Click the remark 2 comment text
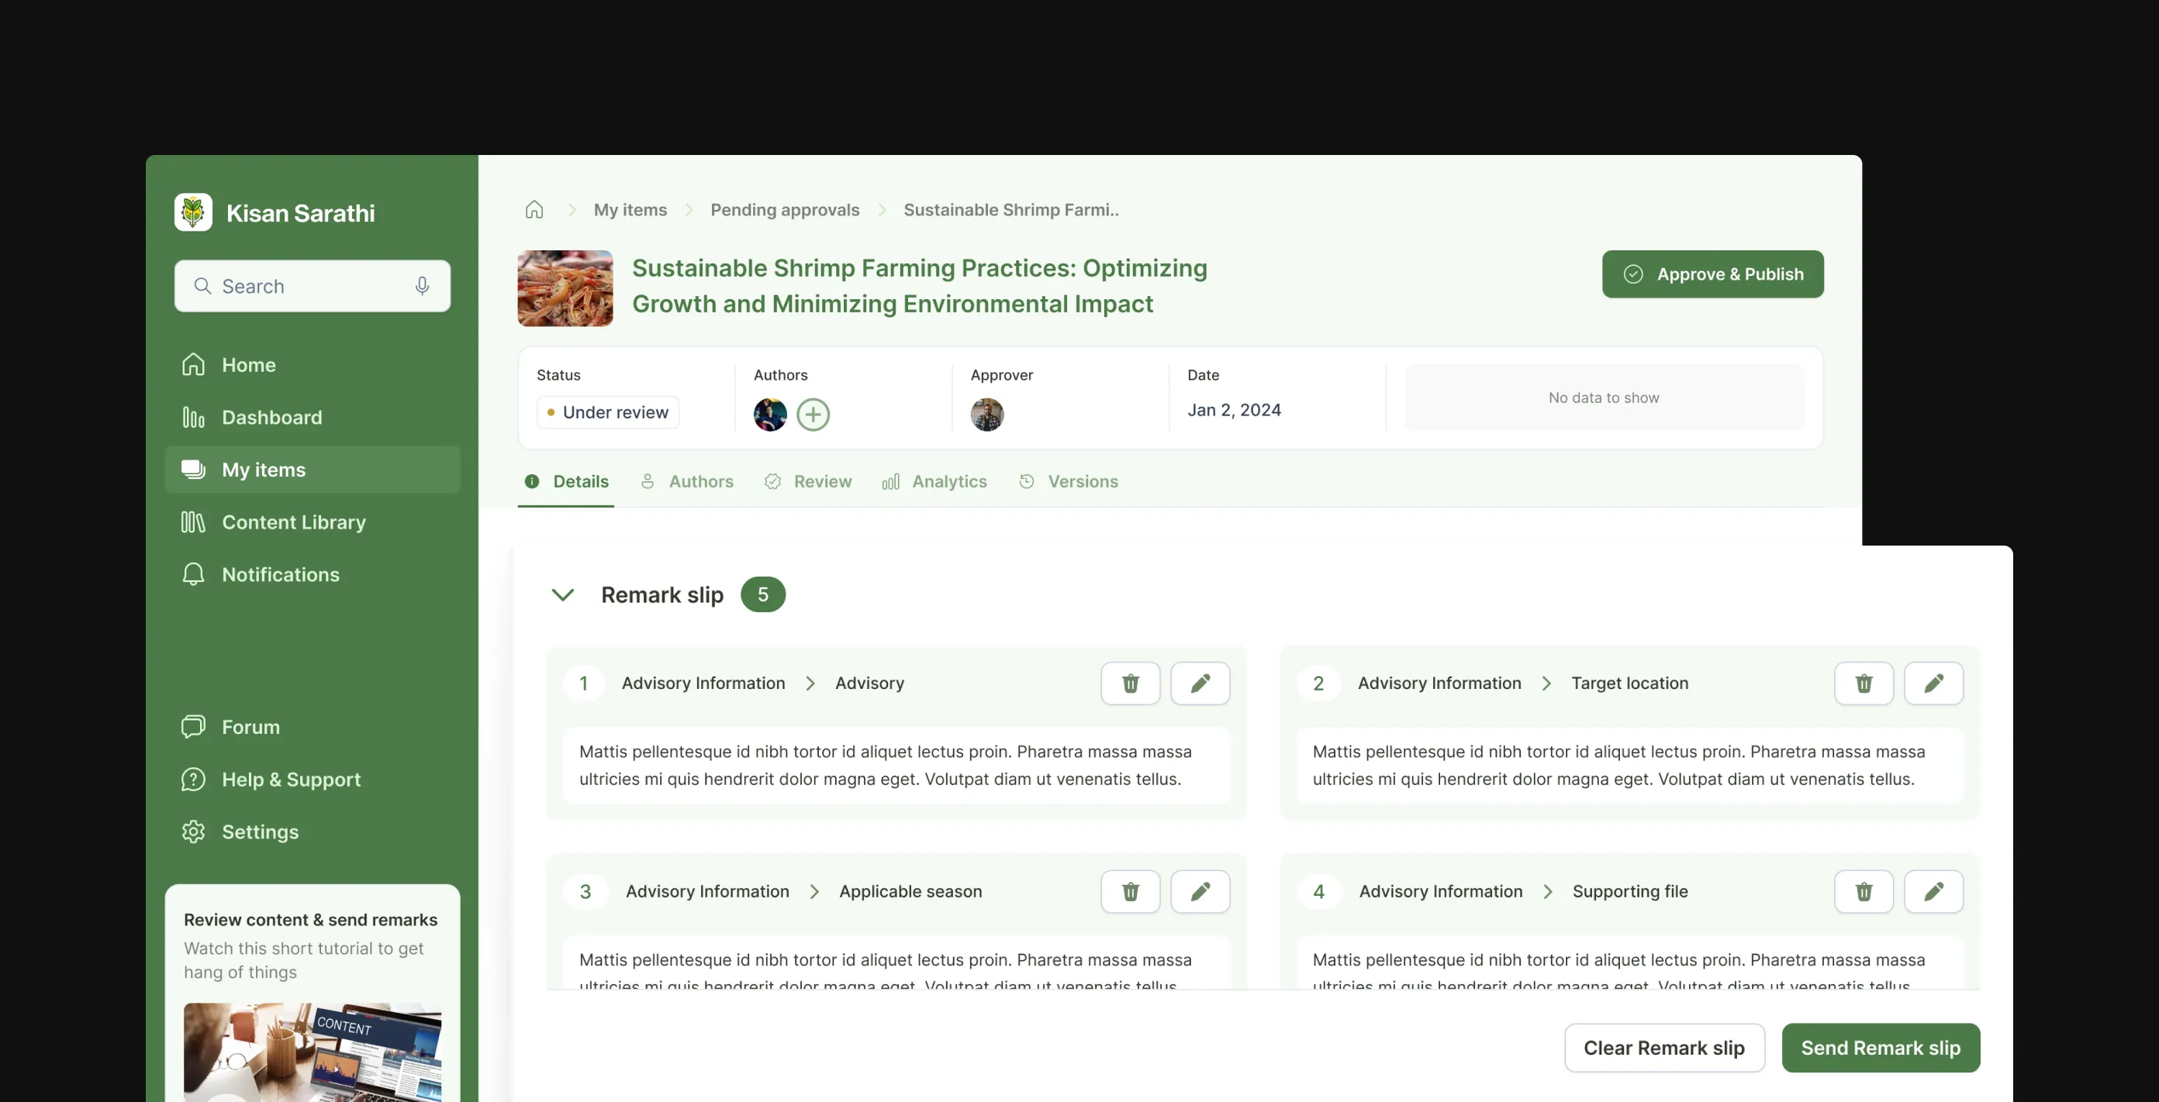This screenshot has height=1102, width=2159. click(1618, 766)
